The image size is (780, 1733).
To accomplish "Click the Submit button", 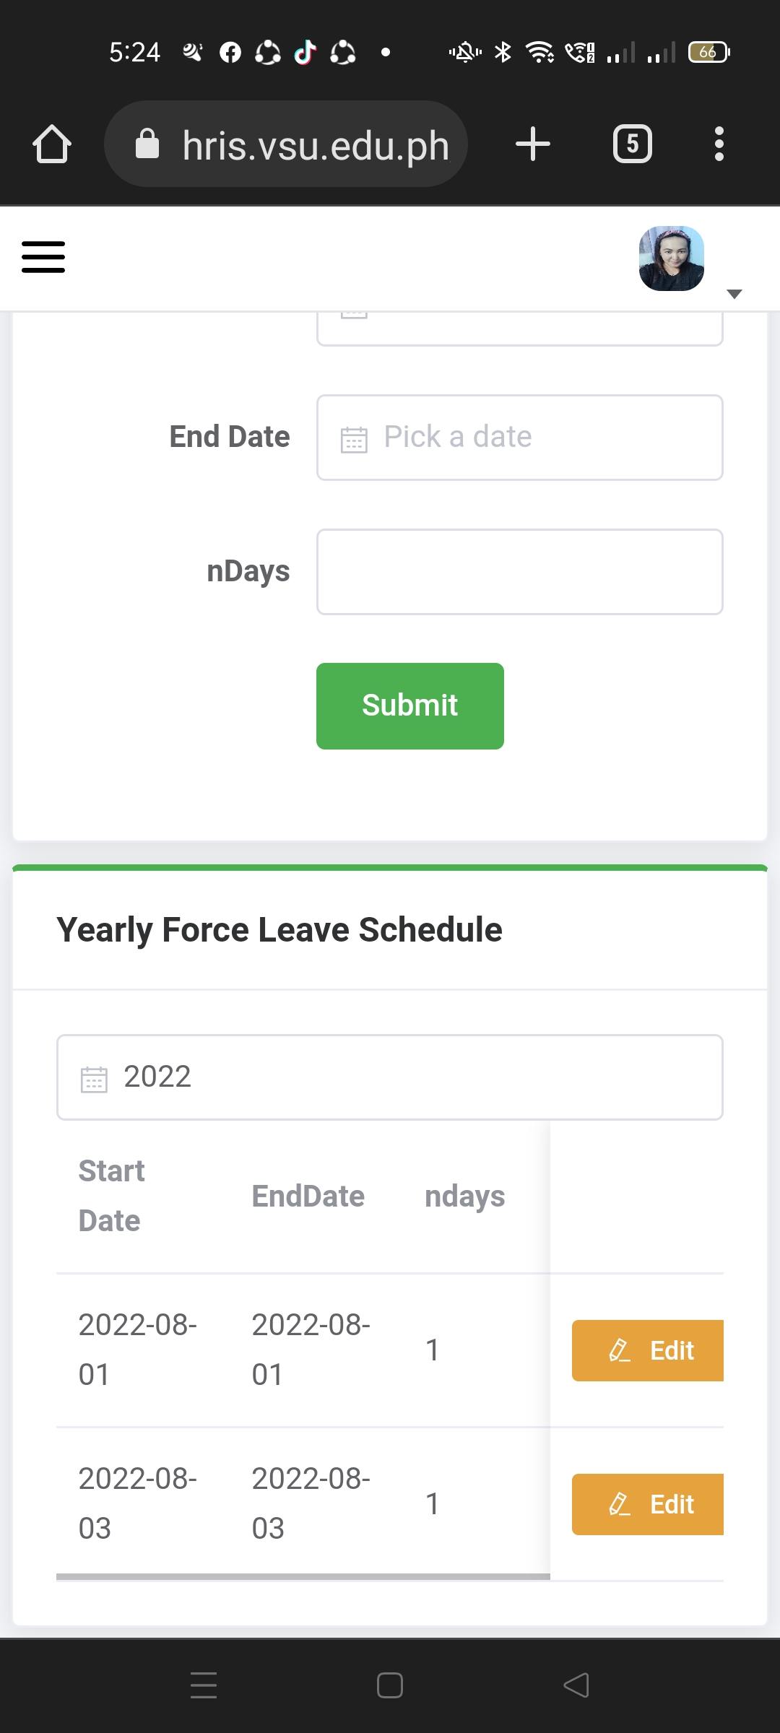I will click(410, 706).
